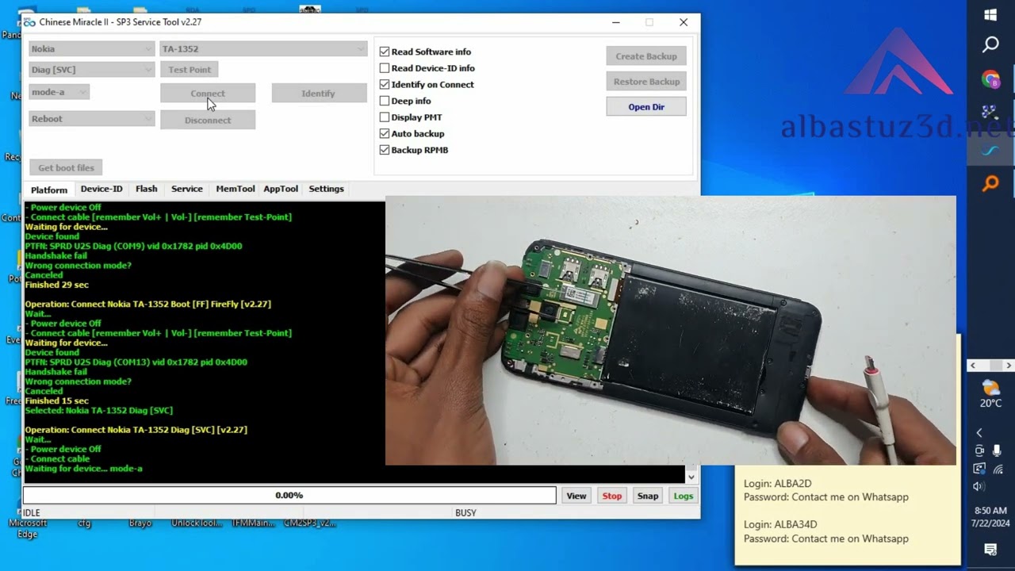1015x571 pixels.
Task: Switch to the Flash tab
Action: tap(147, 189)
